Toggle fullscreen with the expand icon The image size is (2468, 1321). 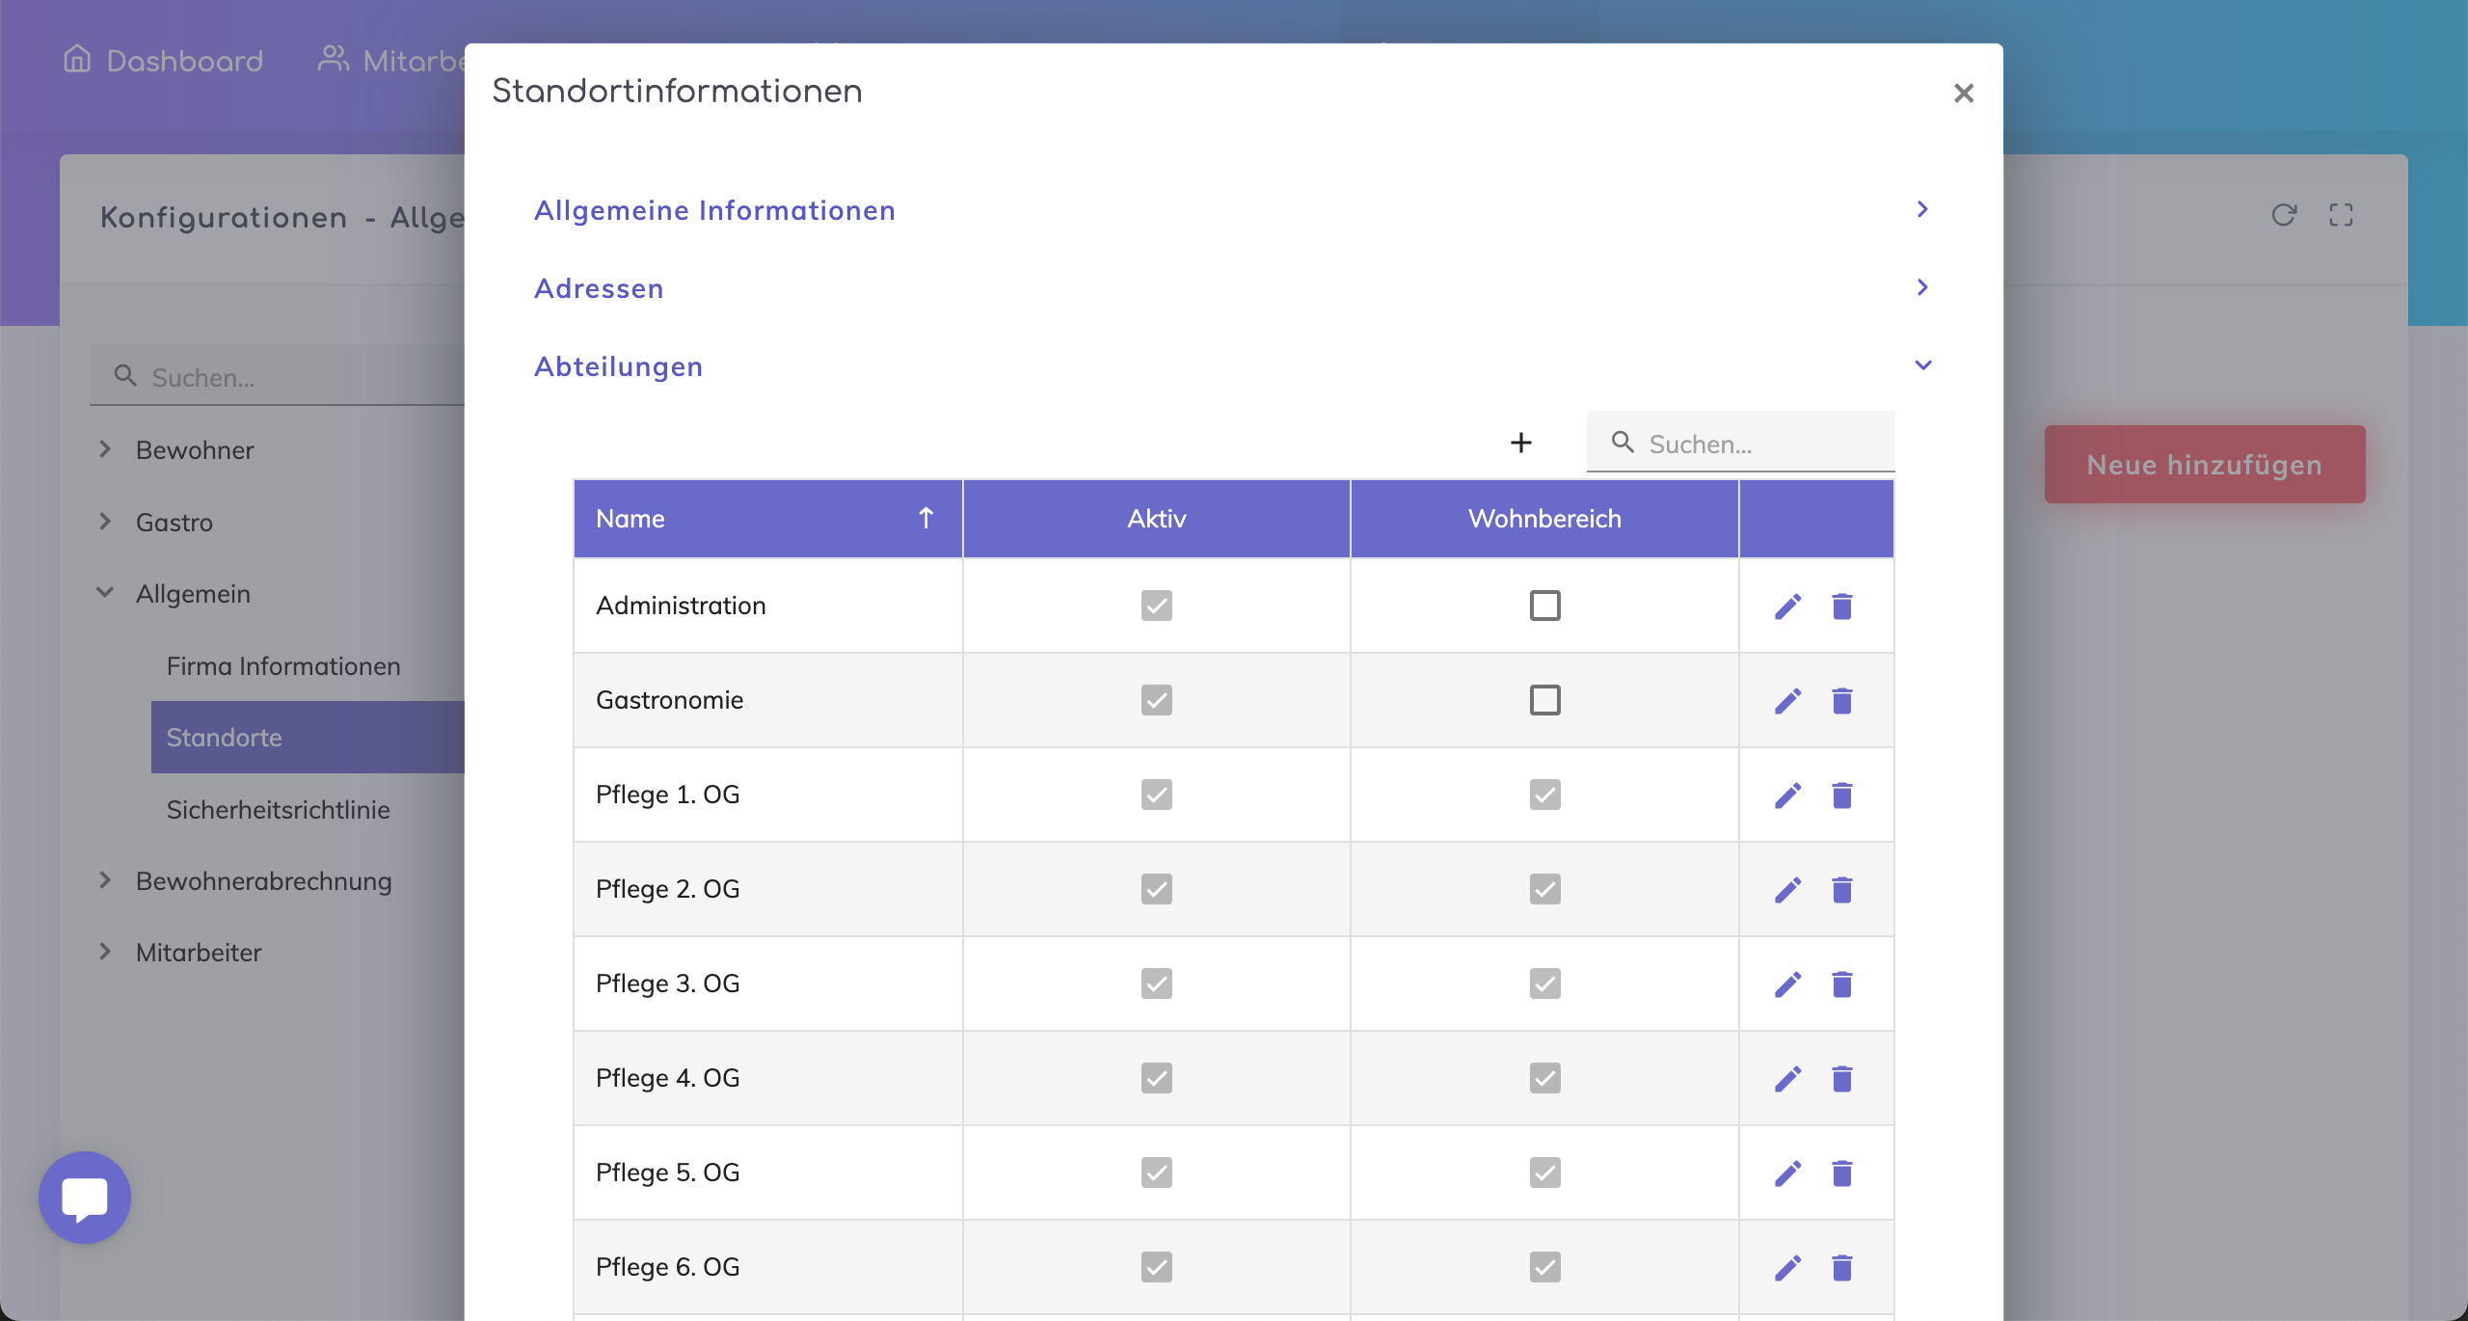[x=2341, y=215]
